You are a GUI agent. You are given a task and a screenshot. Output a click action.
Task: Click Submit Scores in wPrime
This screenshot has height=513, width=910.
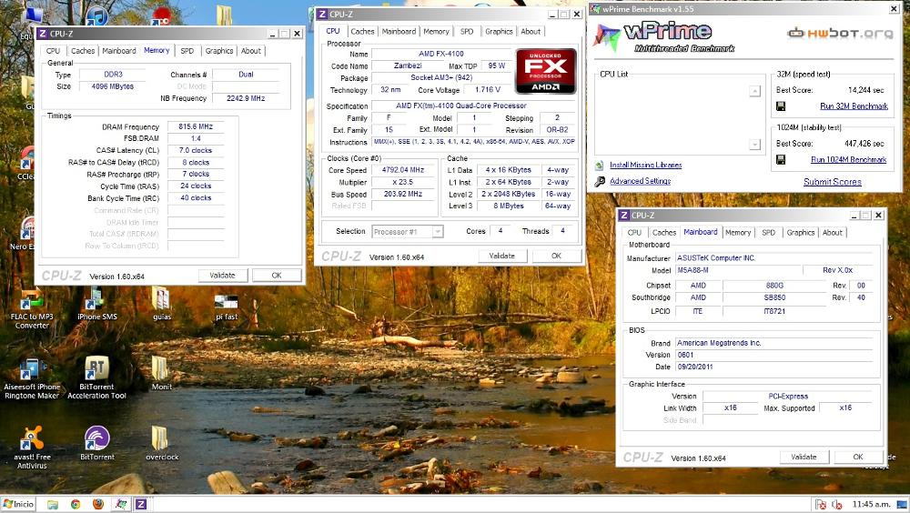point(833,182)
